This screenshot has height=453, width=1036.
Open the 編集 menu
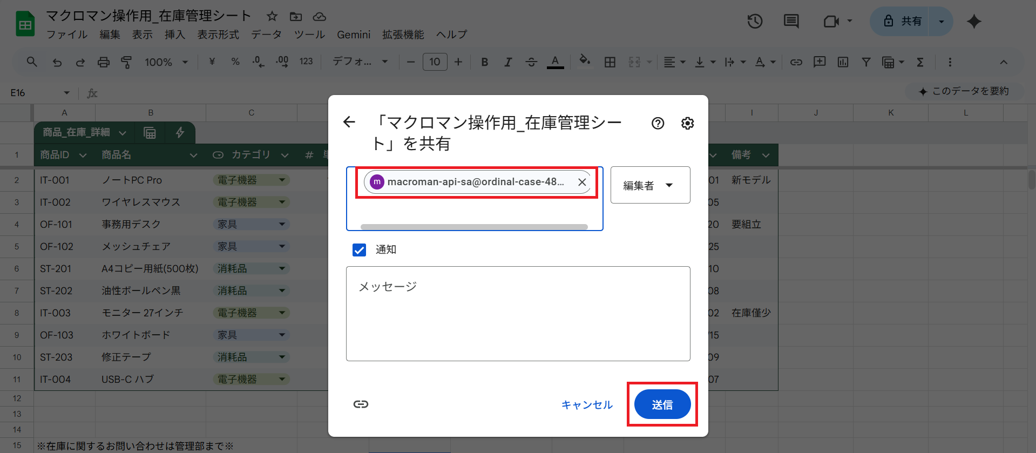tap(110, 35)
